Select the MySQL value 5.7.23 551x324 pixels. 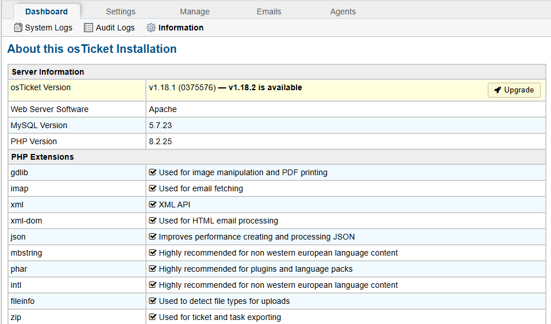pyautogui.click(x=161, y=125)
